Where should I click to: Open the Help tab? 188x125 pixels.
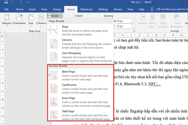pyautogui.click(x=141, y=9)
